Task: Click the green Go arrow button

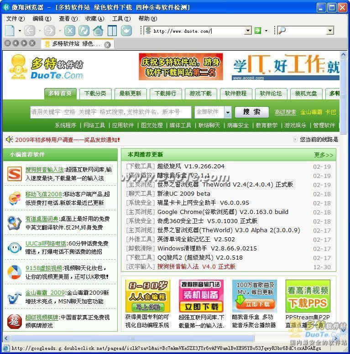Action: (258, 31)
